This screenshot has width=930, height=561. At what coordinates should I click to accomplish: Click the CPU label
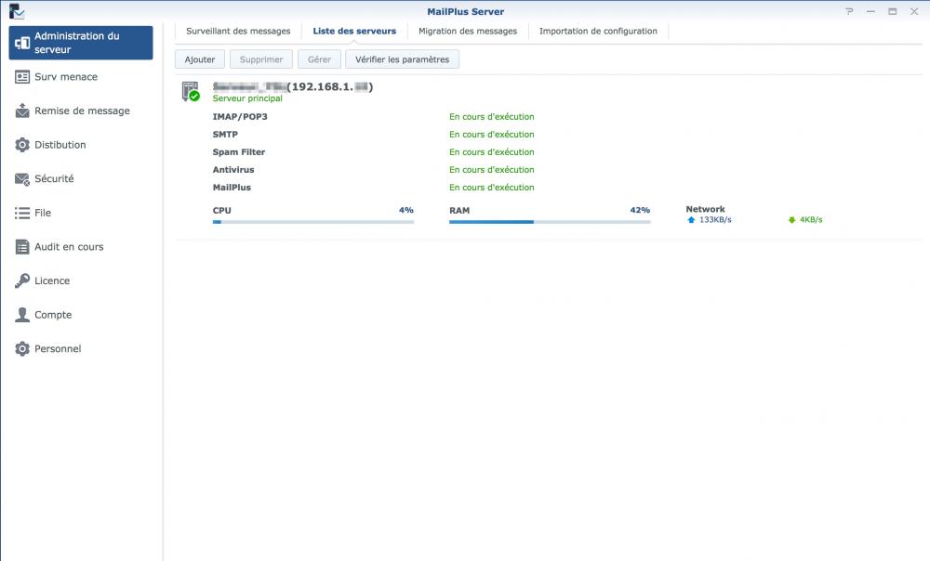(222, 210)
